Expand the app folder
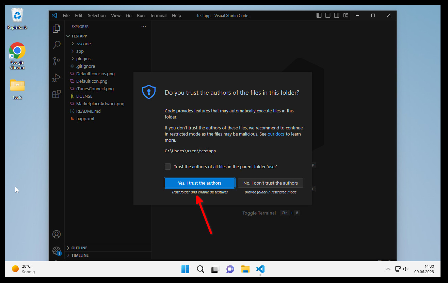The width and height of the screenshot is (448, 283). pyautogui.click(x=108, y=51)
